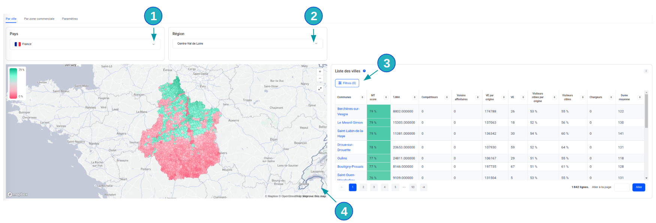Open the three-dot options menu of city list
This screenshot has height=223, width=656.
click(646, 71)
